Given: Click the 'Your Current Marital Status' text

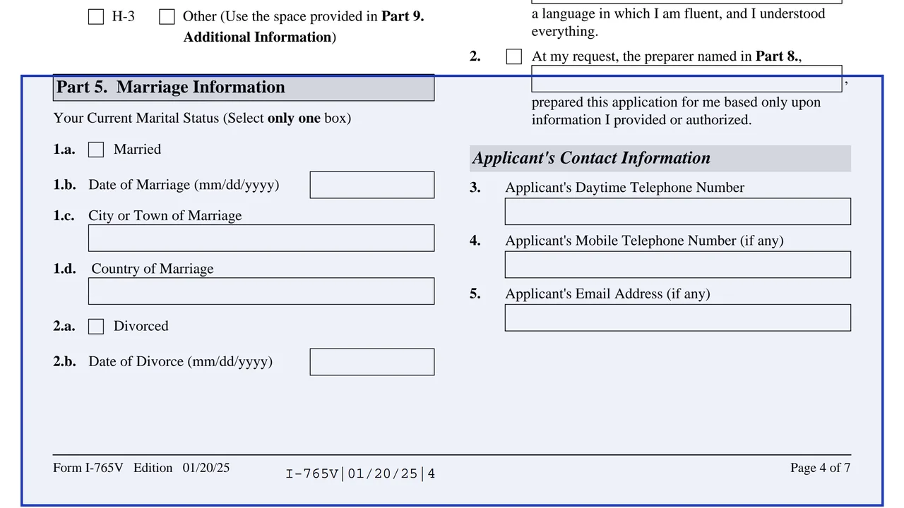Looking at the screenshot, I should point(202,118).
